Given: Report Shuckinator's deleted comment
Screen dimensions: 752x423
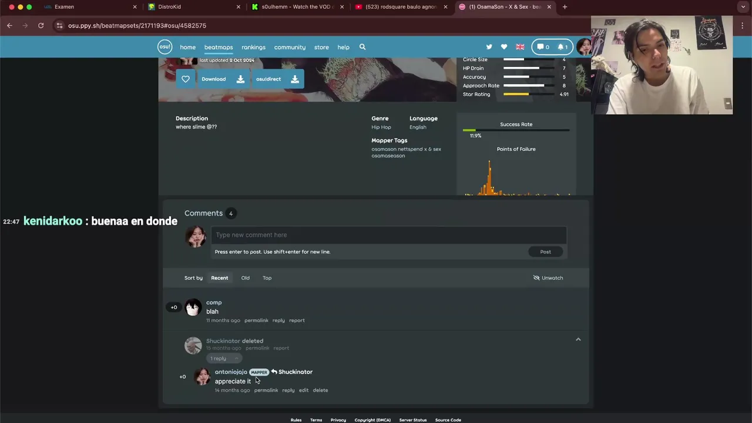Looking at the screenshot, I should pos(281,348).
